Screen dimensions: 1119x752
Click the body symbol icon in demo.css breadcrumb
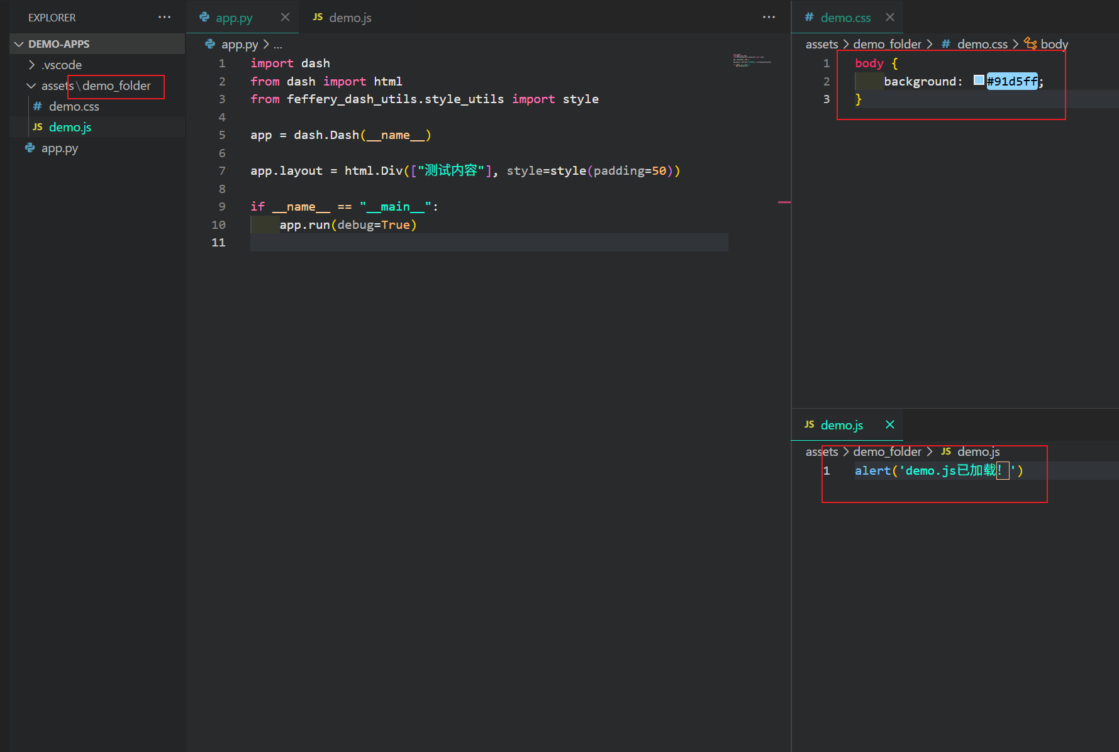tap(1030, 43)
